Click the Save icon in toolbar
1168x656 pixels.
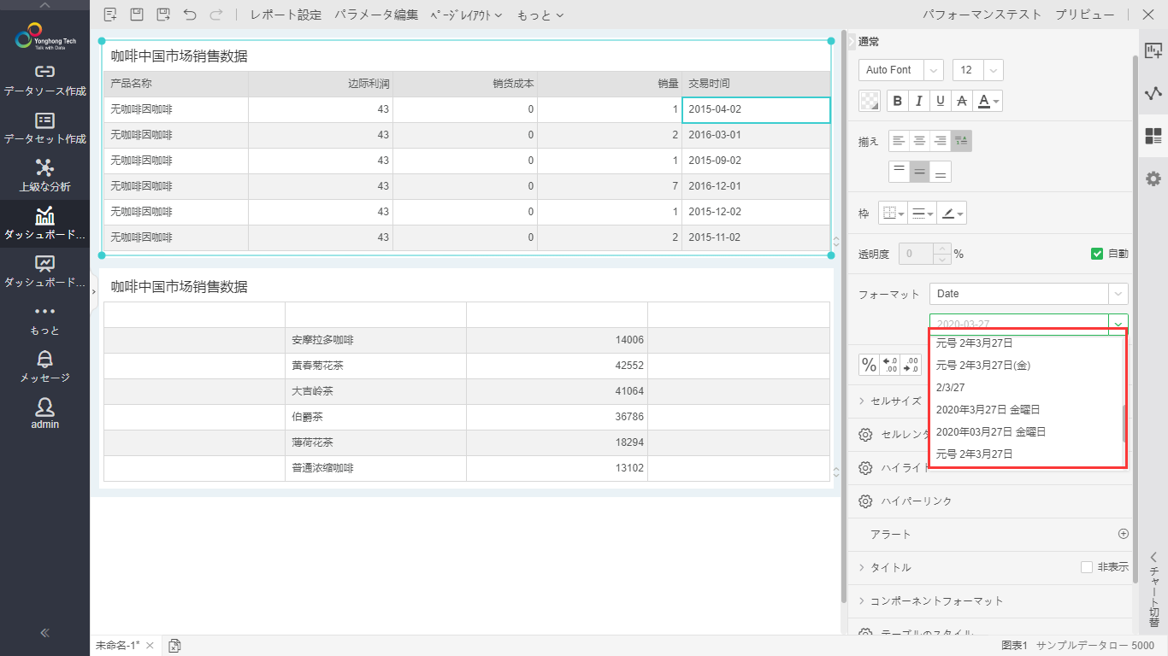click(x=136, y=15)
